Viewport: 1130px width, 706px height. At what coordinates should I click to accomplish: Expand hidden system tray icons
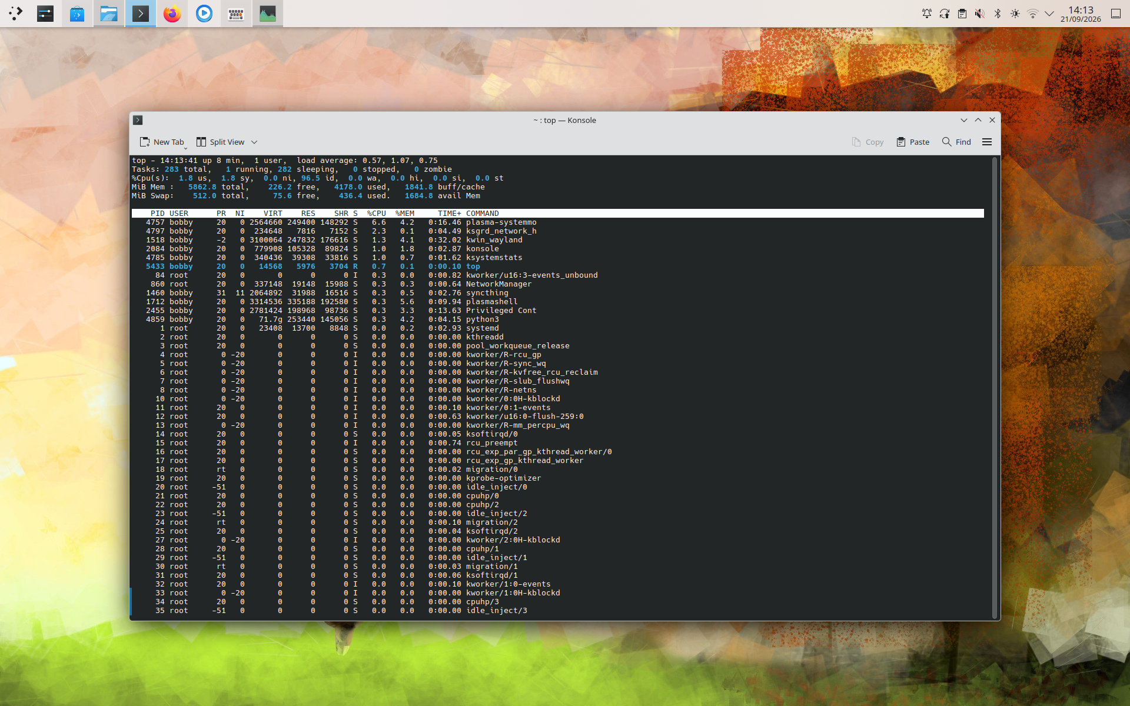[1049, 14]
